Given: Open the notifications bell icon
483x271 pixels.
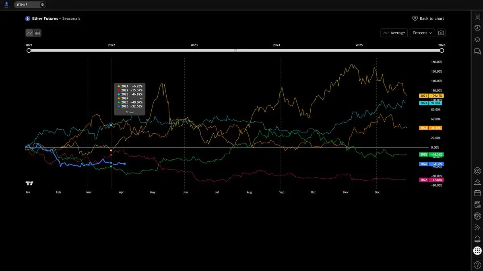Looking at the screenshot, I should tap(477, 239).
